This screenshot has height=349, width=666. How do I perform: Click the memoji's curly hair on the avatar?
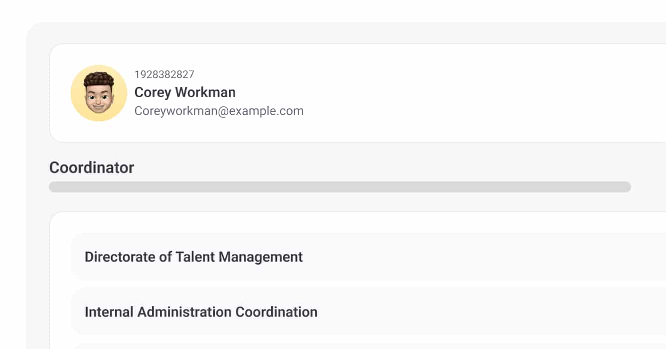99,80
